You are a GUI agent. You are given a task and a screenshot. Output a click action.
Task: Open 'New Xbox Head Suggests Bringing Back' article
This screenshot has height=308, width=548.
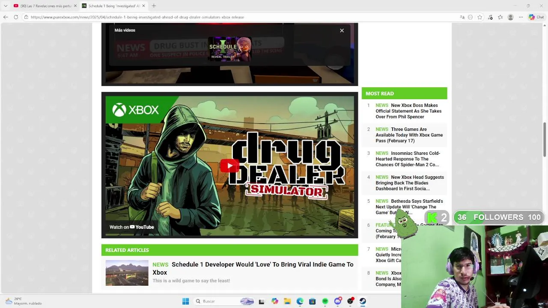coord(410,183)
